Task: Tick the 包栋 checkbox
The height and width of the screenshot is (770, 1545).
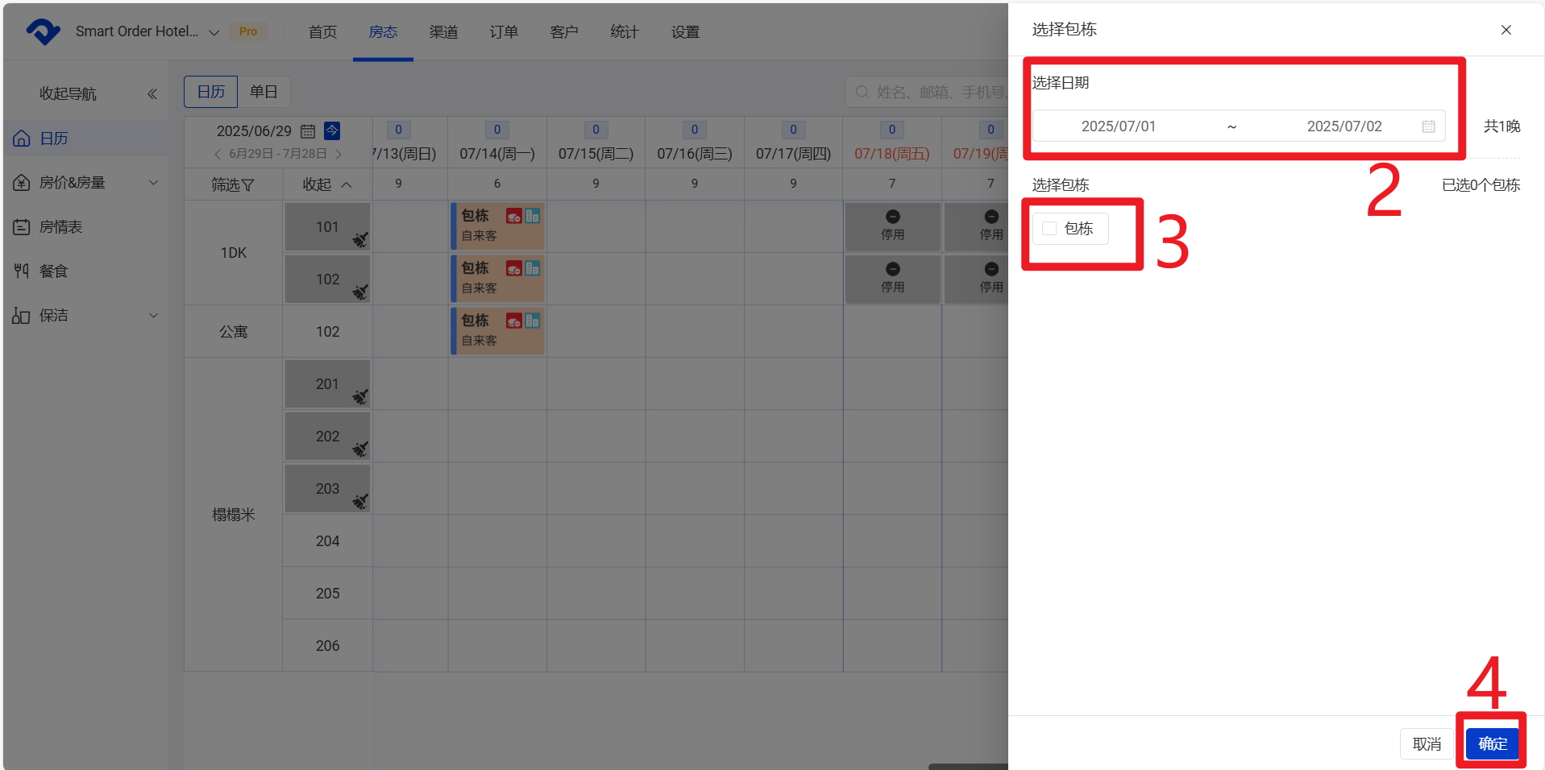Action: pyautogui.click(x=1049, y=229)
